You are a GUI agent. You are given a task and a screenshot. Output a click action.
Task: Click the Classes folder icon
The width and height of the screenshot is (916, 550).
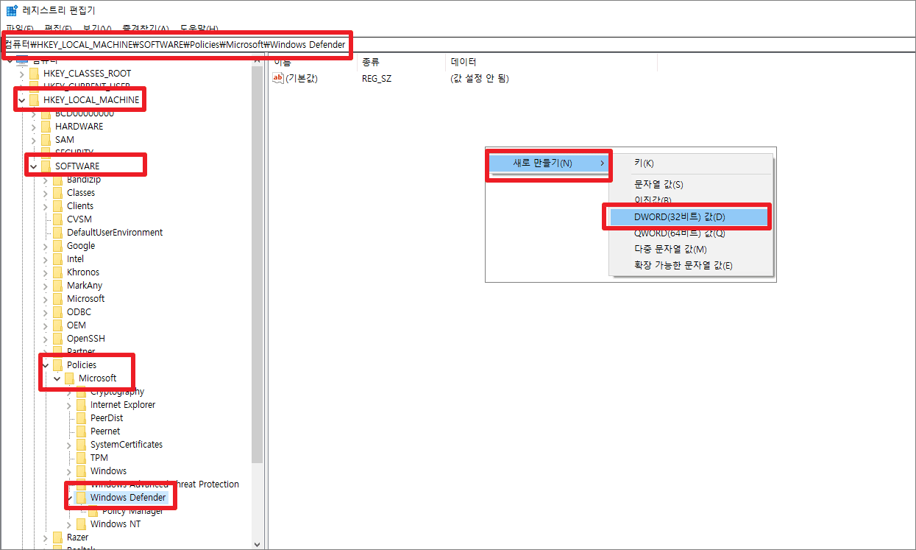click(58, 193)
